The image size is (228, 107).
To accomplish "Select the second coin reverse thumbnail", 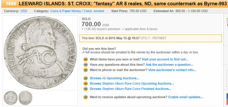I will click(25, 98).
